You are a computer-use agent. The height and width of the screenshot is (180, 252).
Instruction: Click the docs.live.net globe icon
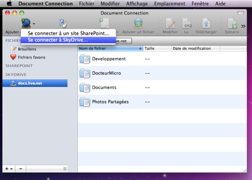13,83
